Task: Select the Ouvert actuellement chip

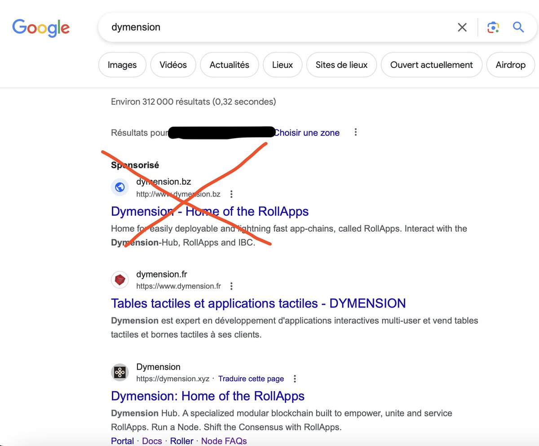Action: 431,65
